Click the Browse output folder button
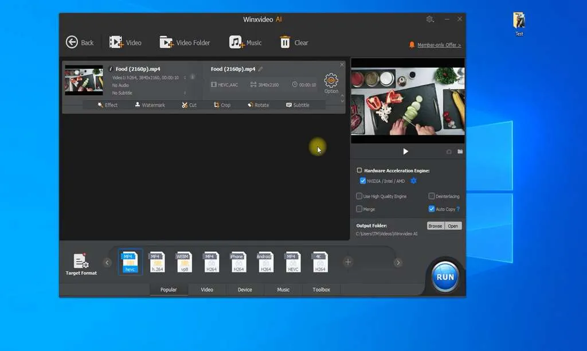This screenshot has height=351, width=587. click(435, 226)
